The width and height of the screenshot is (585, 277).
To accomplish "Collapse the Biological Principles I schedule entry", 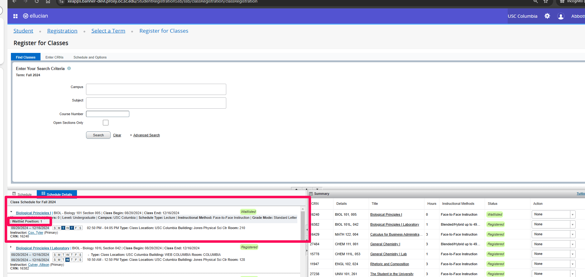I will (11, 212).
